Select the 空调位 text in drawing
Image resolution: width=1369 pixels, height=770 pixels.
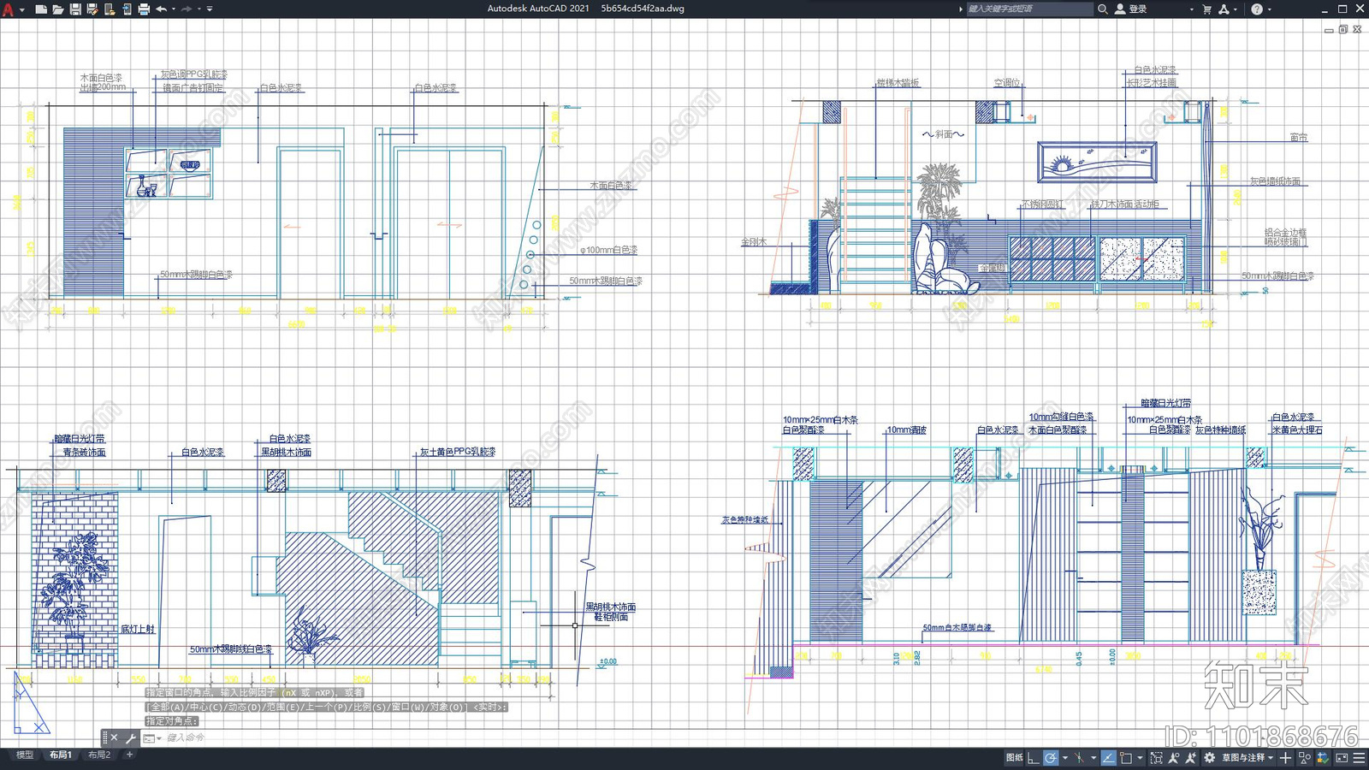(x=1007, y=83)
